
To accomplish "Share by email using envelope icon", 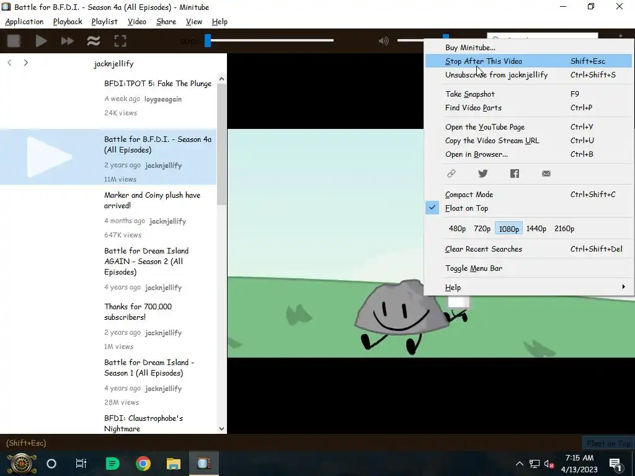I will click(546, 174).
